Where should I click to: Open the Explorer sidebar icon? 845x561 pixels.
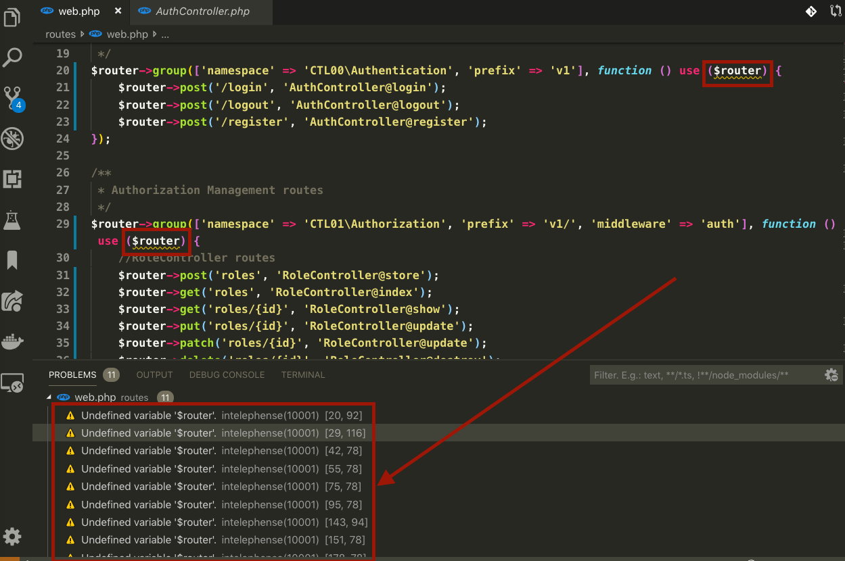point(12,18)
